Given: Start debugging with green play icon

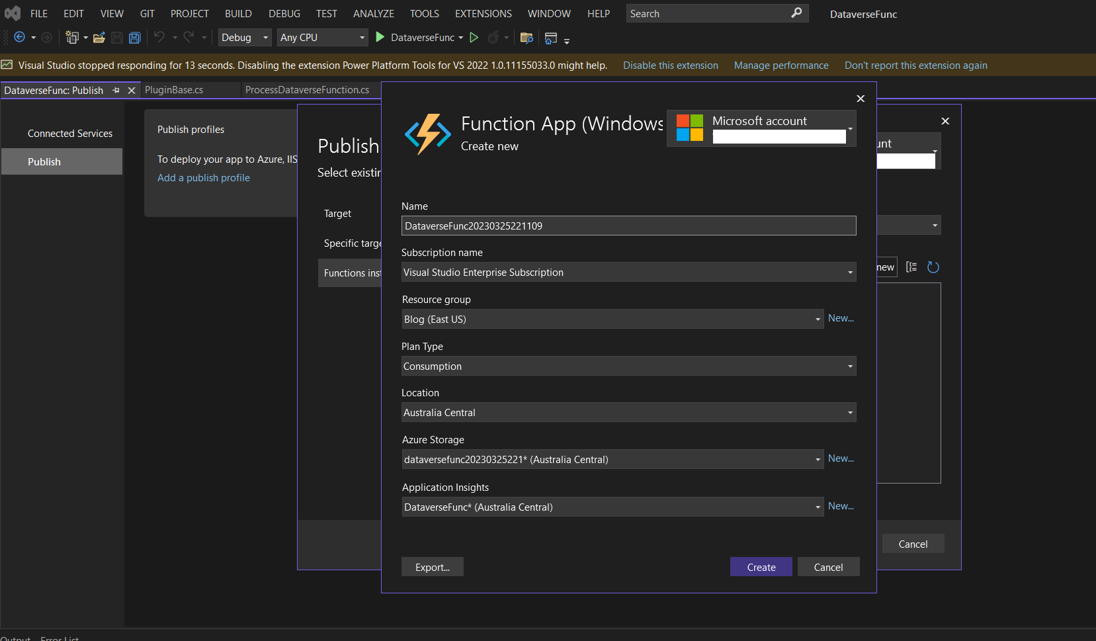Looking at the screenshot, I should [380, 37].
